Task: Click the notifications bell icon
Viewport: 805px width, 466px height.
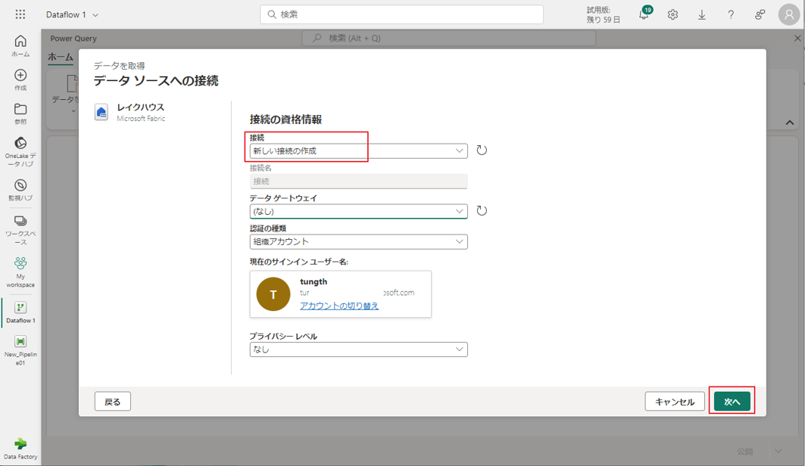Action: tap(644, 14)
